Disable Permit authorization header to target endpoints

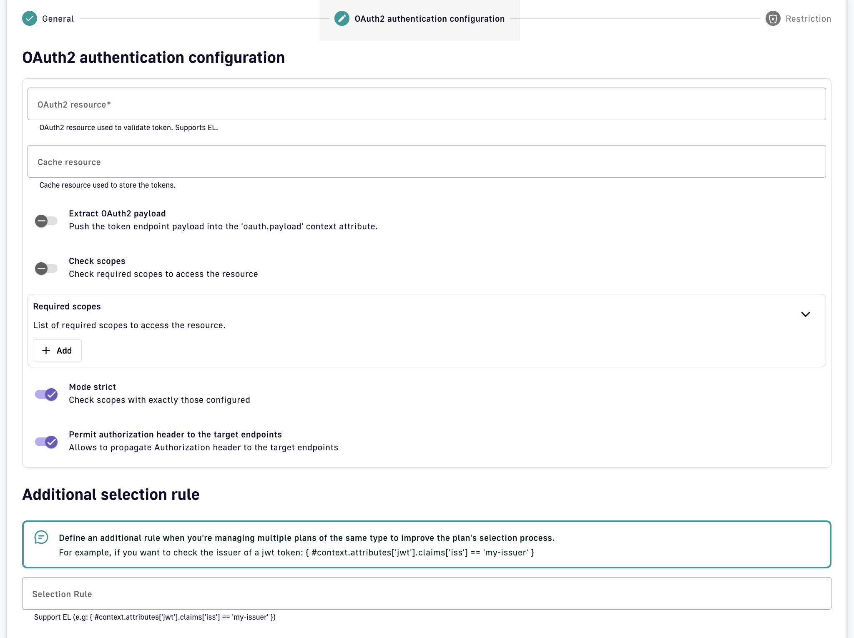click(x=46, y=442)
